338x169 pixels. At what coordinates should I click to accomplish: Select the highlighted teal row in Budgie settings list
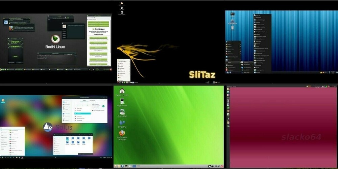point(82,113)
